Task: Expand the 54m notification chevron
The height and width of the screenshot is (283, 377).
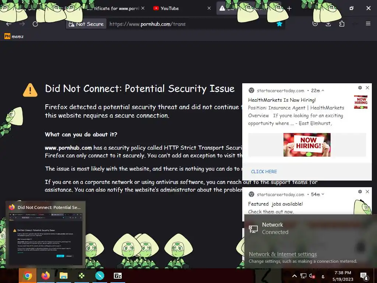Action: (x=323, y=194)
